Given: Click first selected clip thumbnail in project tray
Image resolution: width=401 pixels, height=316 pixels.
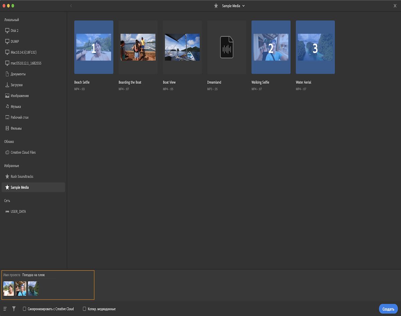Looking at the screenshot, I should 9,289.
